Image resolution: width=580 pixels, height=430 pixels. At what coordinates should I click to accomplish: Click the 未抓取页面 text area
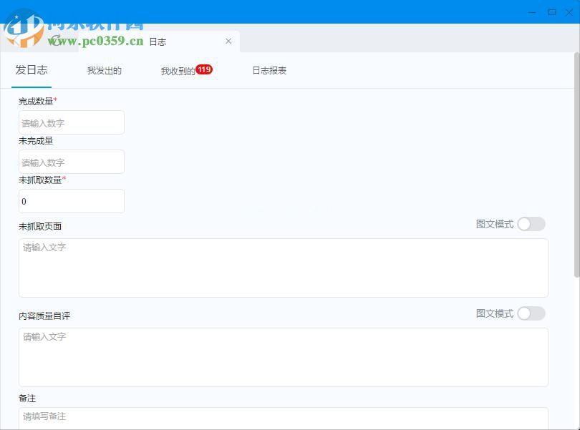(x=284, y=268)
